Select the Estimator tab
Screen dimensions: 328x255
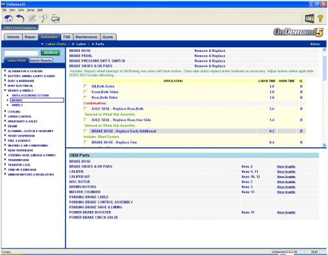click(x=49, y=37)
